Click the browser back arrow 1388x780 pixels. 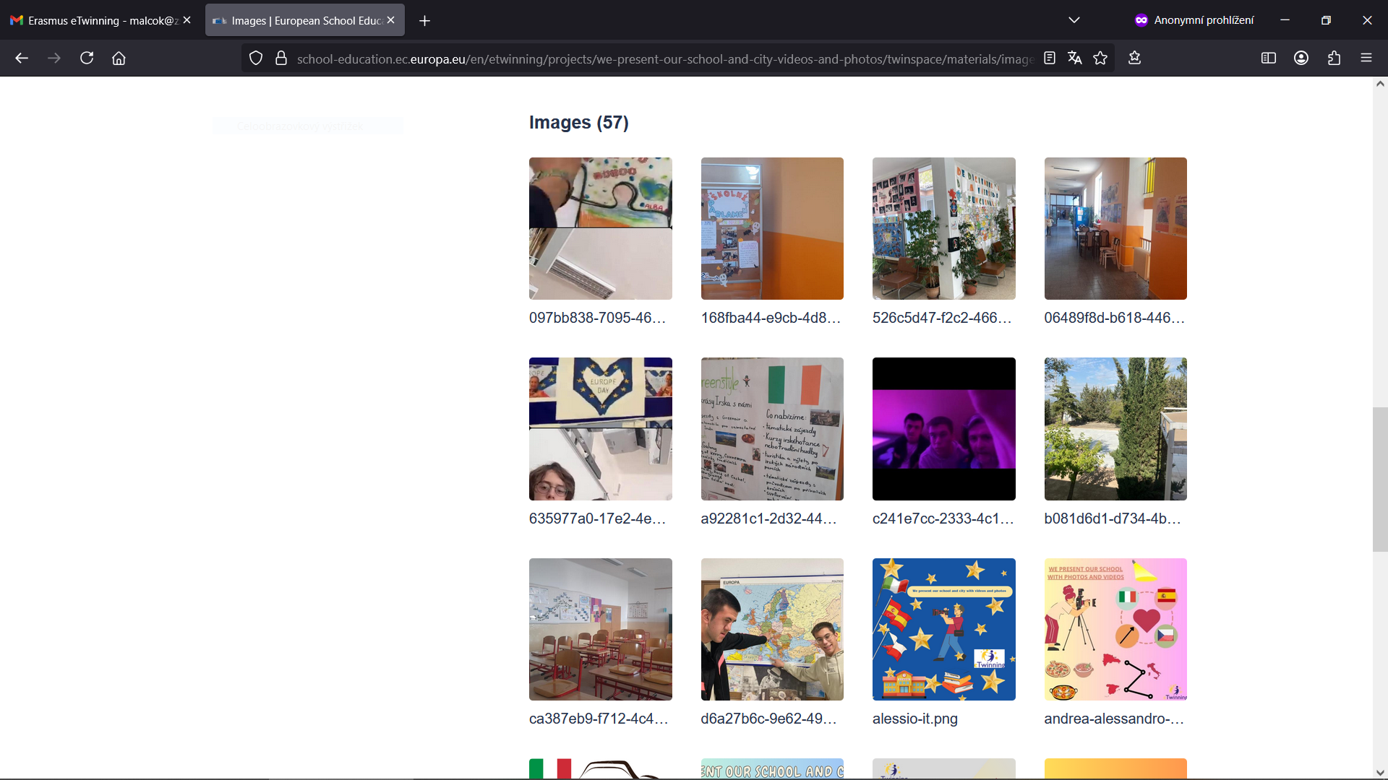(22, 58)
